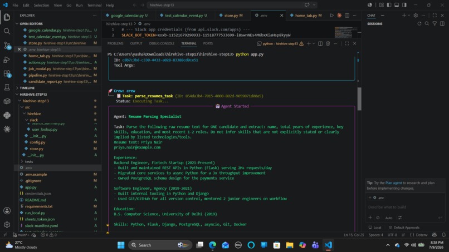Open File Explorer from taskbar

[290, 245]
